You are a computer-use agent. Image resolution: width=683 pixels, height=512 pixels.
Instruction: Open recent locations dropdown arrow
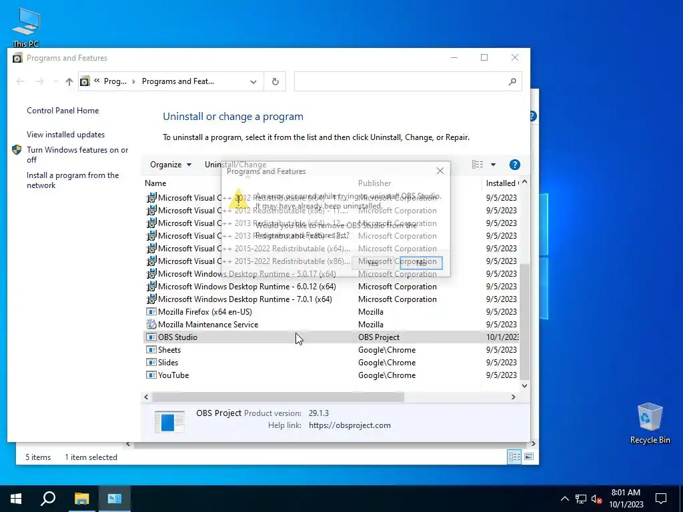(x=55, y=81)
